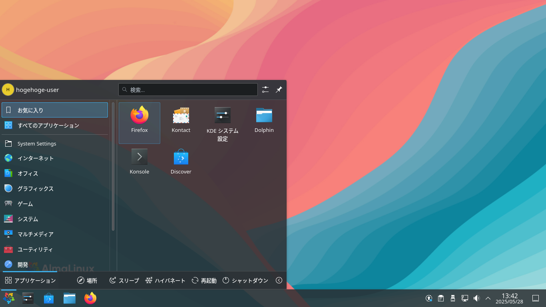Click the ハイバネート button
The image size is (546, 307).
point(165,280)
